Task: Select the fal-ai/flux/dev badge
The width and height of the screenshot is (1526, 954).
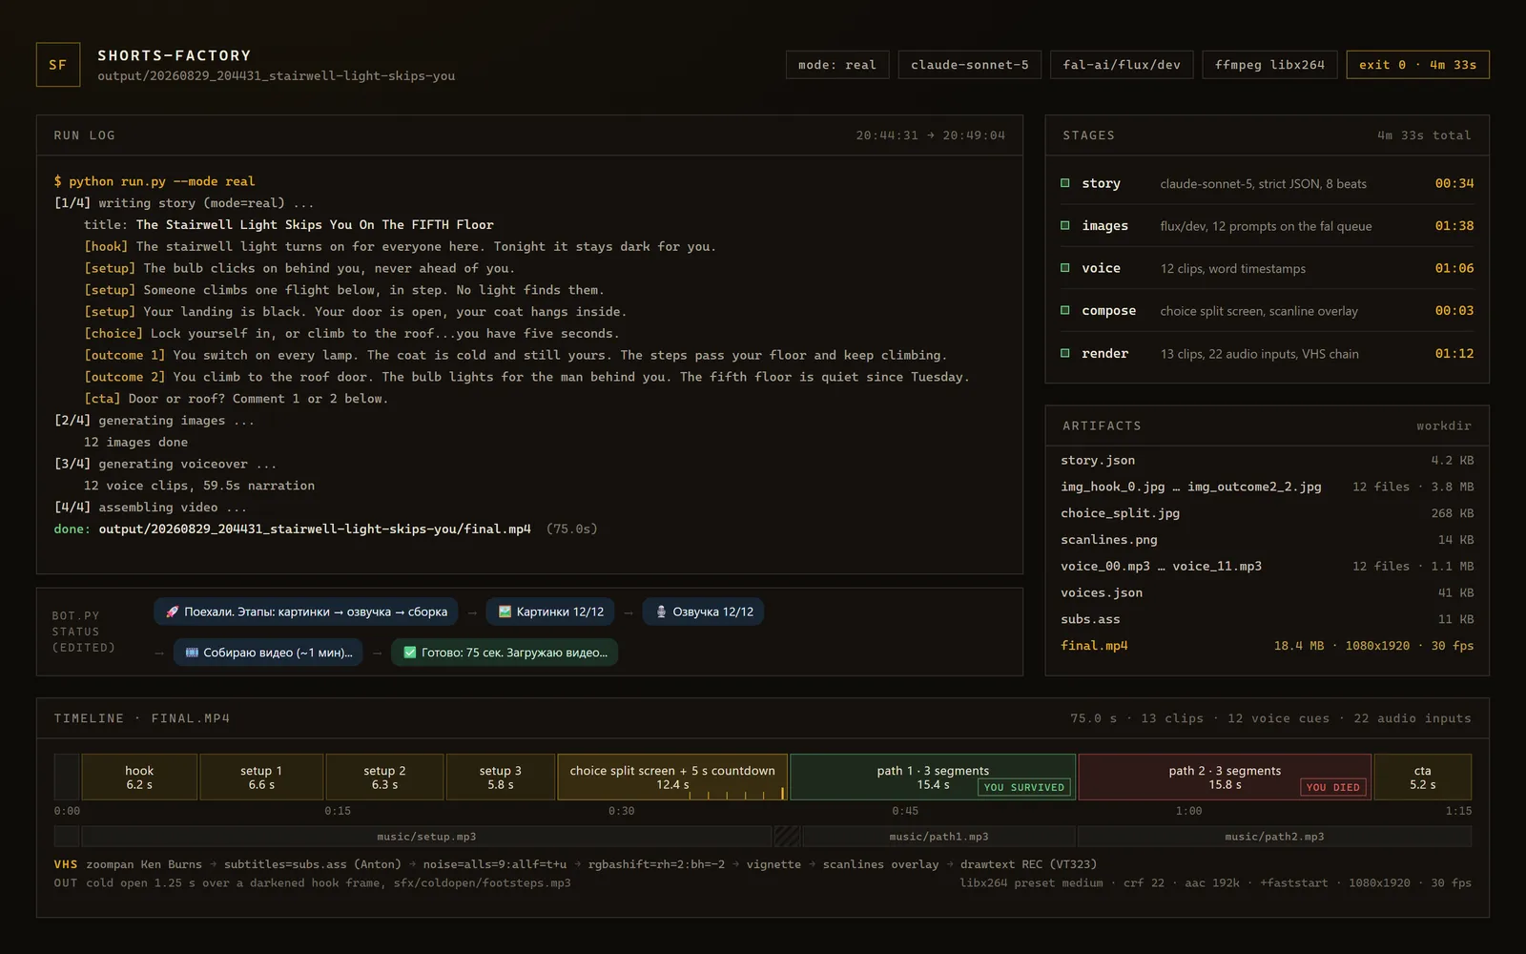Action: (1122, 65)
